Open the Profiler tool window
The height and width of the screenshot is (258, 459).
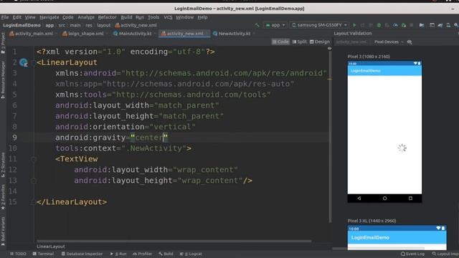click(142, 254)
